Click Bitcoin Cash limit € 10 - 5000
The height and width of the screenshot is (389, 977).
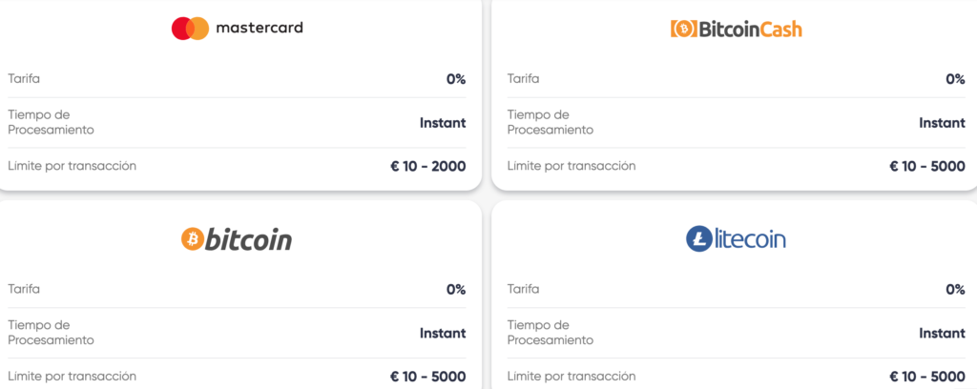click(x=926, y=166)
